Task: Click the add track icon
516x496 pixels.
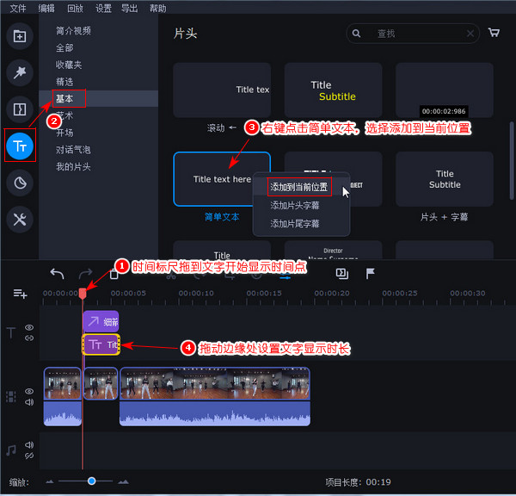Action: [x=20, y=294]
